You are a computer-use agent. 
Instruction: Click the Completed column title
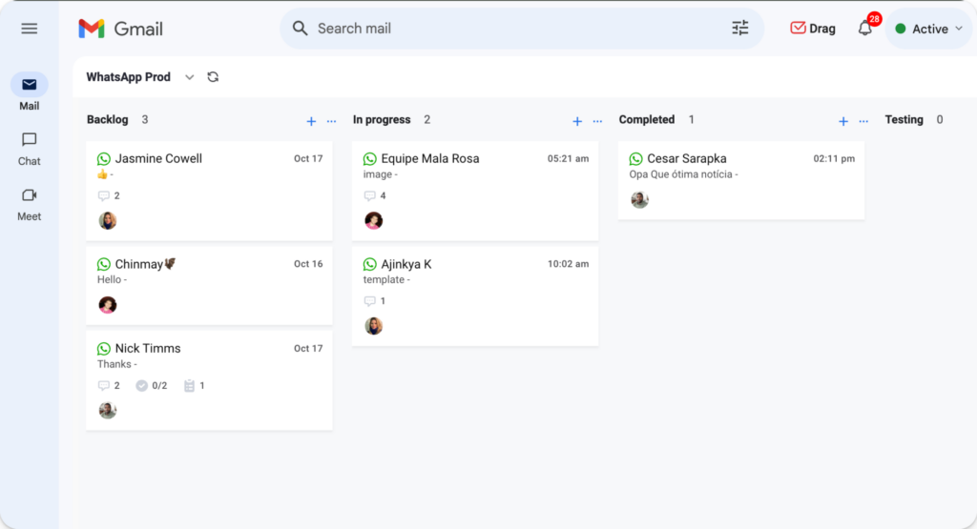click(x=646, y=119)
